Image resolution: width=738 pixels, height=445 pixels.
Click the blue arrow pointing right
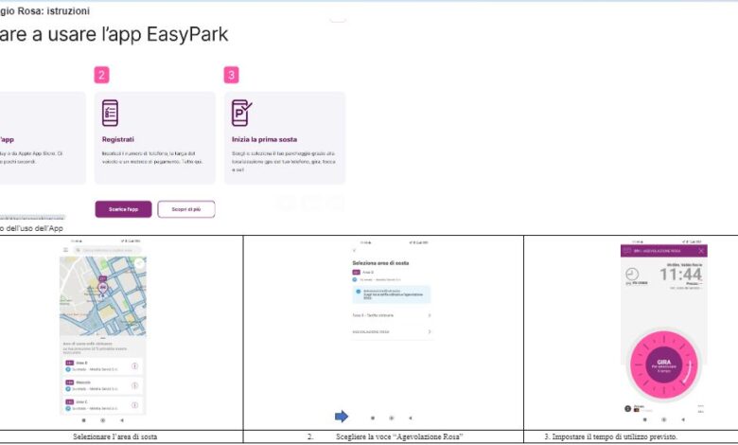(x=342, y=417)
